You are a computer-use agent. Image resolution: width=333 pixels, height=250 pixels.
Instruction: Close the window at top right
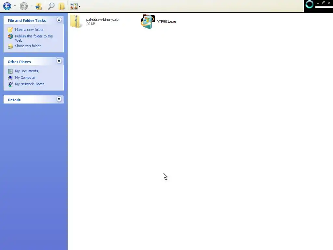click(x=329, y=3)
